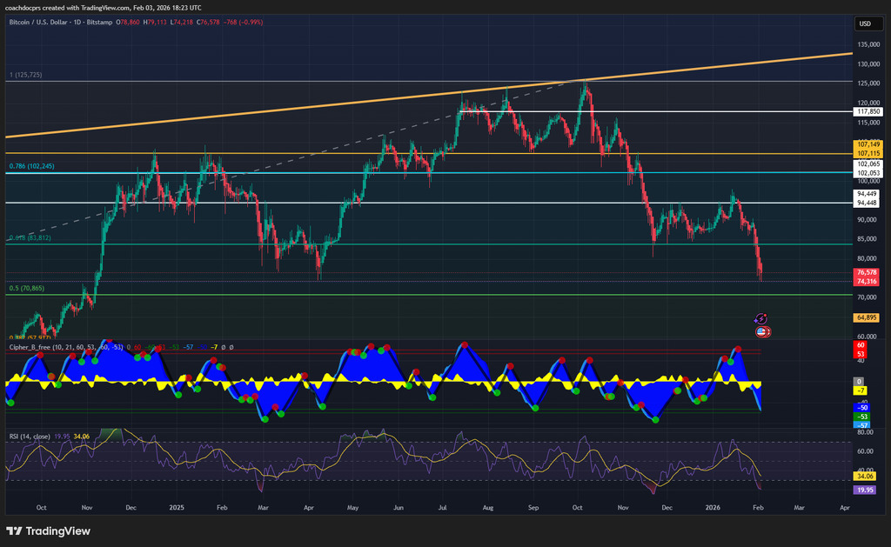
Task: Click the yellow 64,895 price label
Action: tap(866, 318)
